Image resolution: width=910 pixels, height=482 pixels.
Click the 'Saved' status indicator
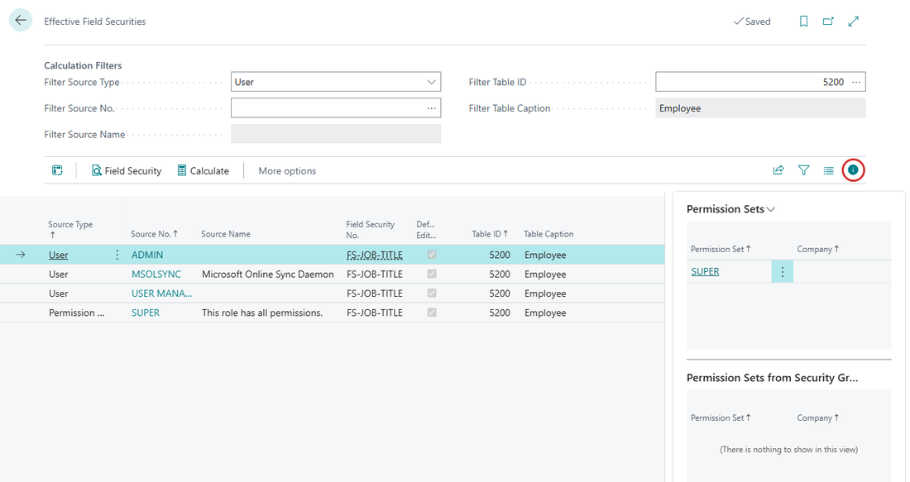[x=752, y=21]
